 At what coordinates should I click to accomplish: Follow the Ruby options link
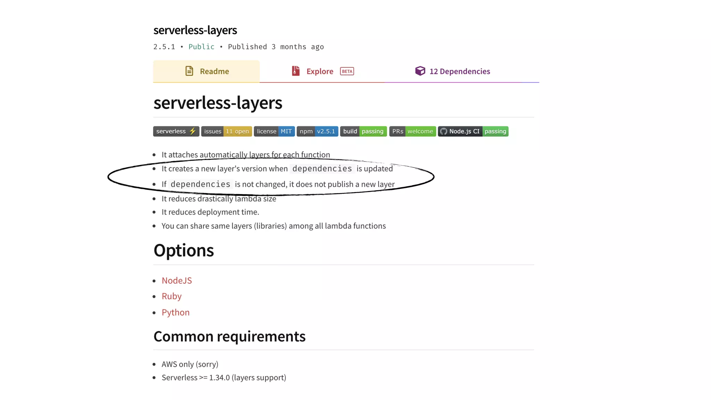(x=172, y=296)
